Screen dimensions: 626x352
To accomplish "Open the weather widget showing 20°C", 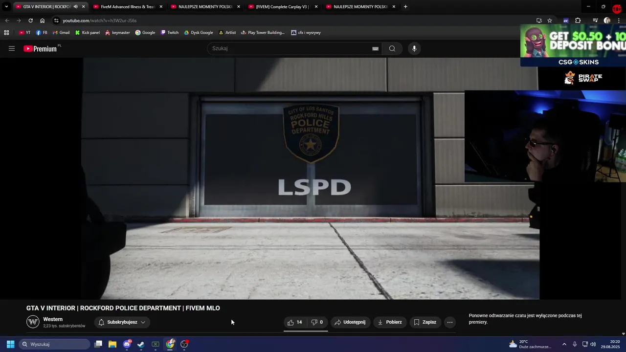I will tap(531, 344).
